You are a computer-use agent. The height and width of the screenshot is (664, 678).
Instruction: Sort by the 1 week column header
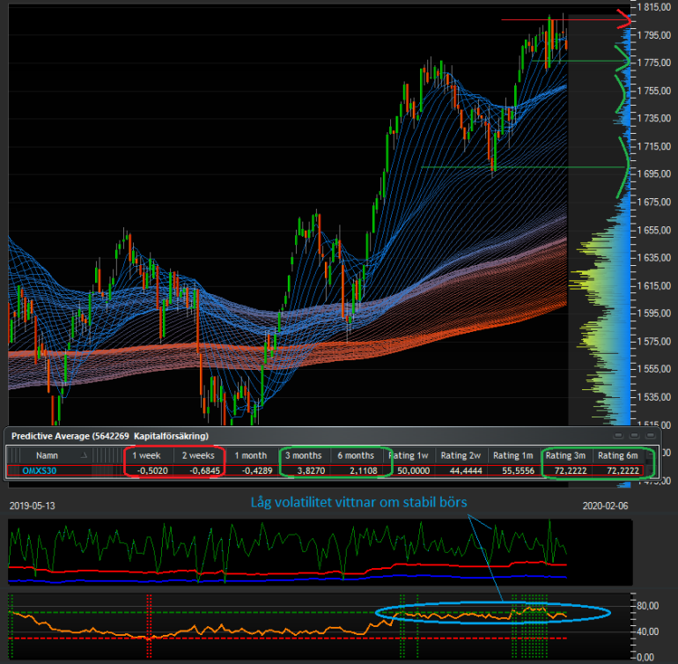pos(146,455)
